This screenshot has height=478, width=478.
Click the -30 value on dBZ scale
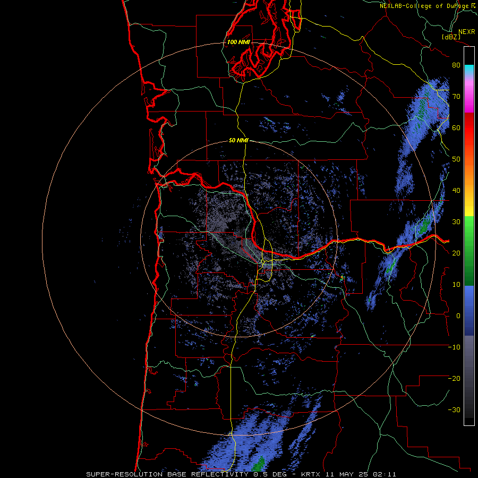(454, 410)
